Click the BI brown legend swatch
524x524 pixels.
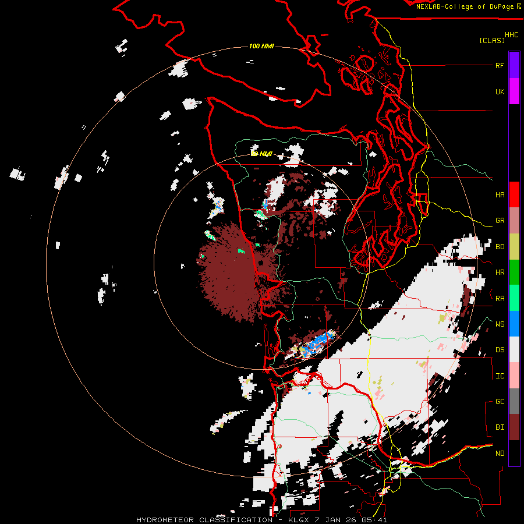click(x=514, y=427)
